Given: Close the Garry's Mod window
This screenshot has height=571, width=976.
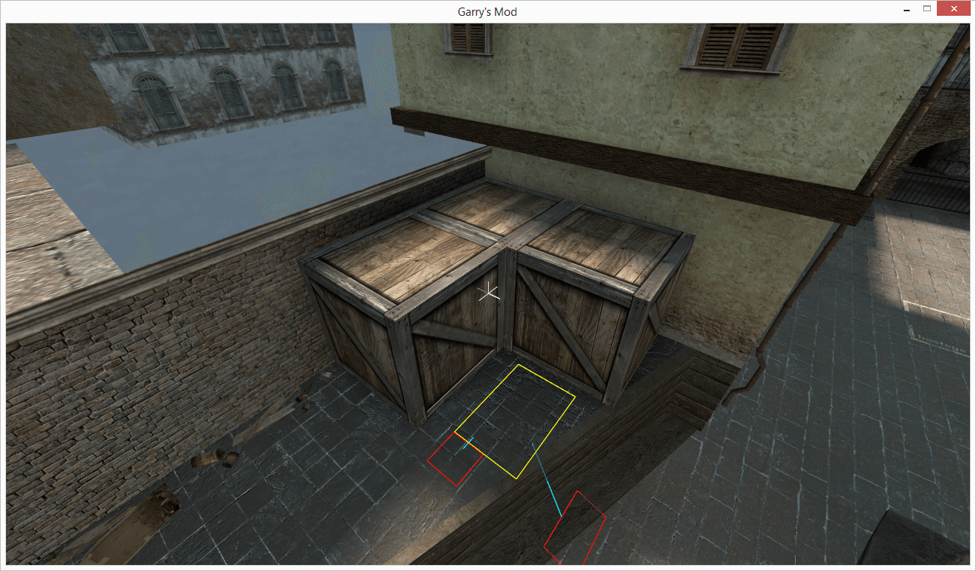Looking at the screenshot, I should coord(953,9).
